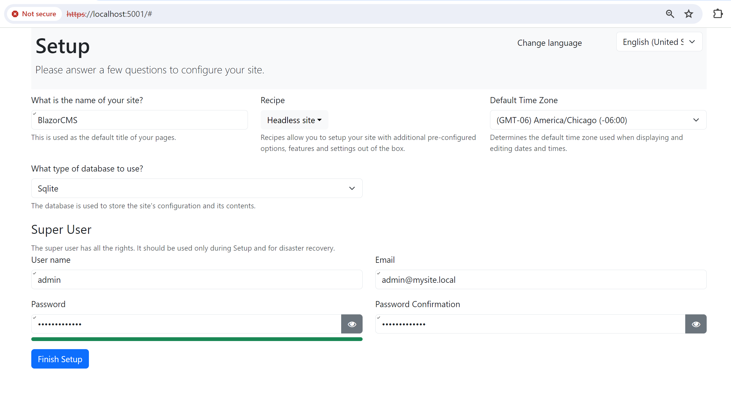The height and width of the screenshot is (401, 731).
Task: Click the localhost:5001 address bar URL
Action: (x=109, y=14)
